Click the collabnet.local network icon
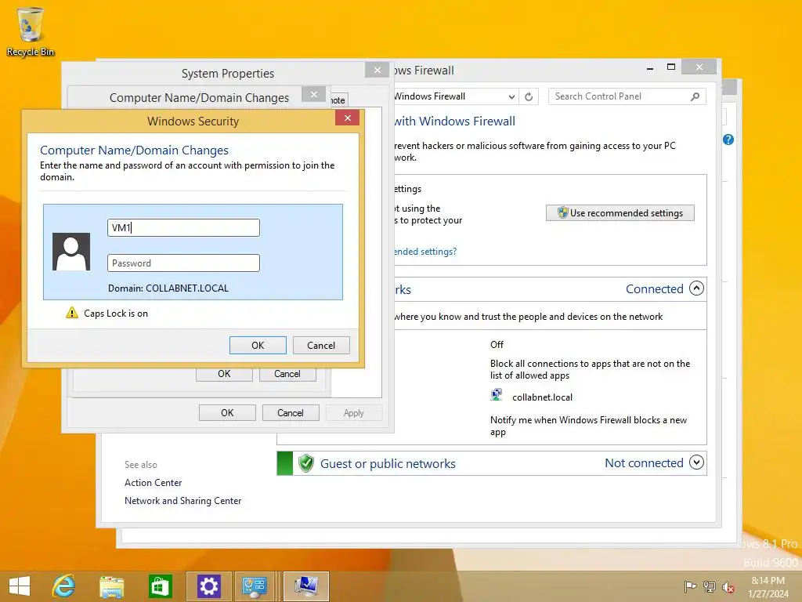This screenshot has width=802, height=602. click(x=496, y=395)
